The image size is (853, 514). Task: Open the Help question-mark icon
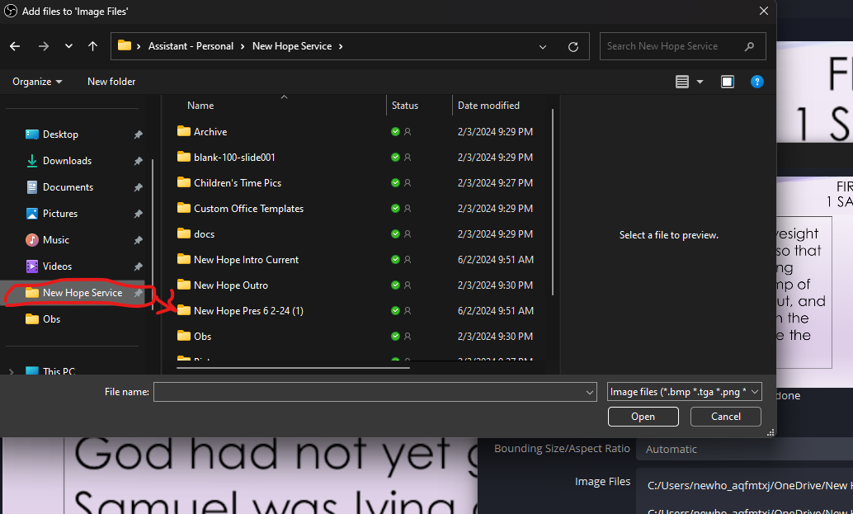[x=757, y=81]
